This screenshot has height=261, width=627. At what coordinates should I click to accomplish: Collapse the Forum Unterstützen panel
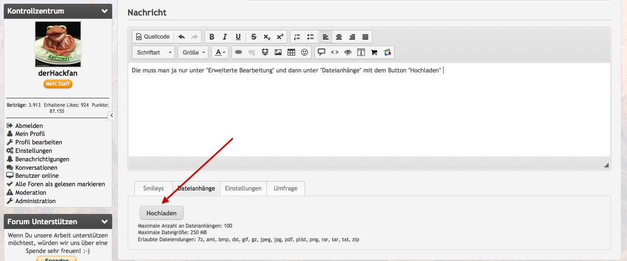pos(104,221)
